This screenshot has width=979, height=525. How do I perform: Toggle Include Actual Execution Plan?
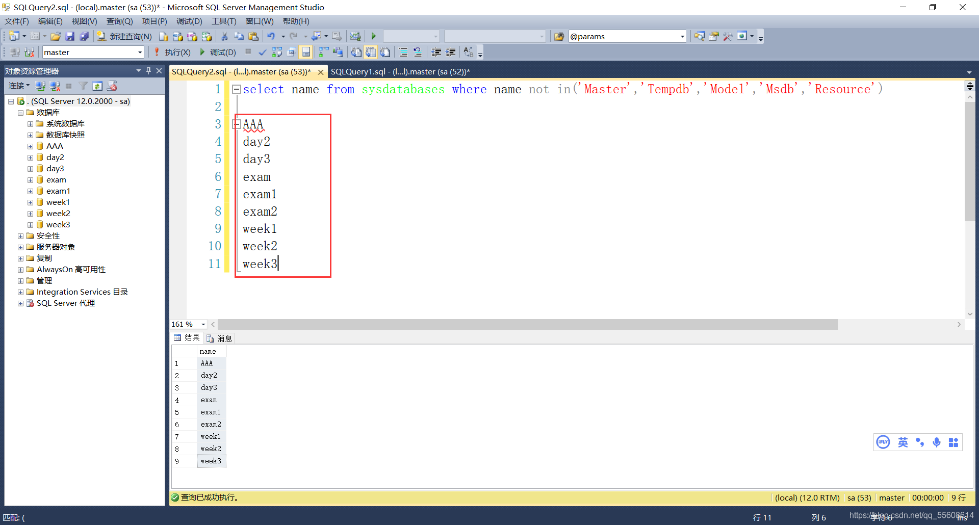pyautogui.click(x=324, y=52)
